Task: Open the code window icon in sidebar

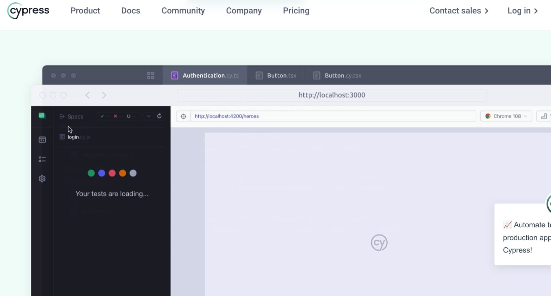Action: pos(42,140)
